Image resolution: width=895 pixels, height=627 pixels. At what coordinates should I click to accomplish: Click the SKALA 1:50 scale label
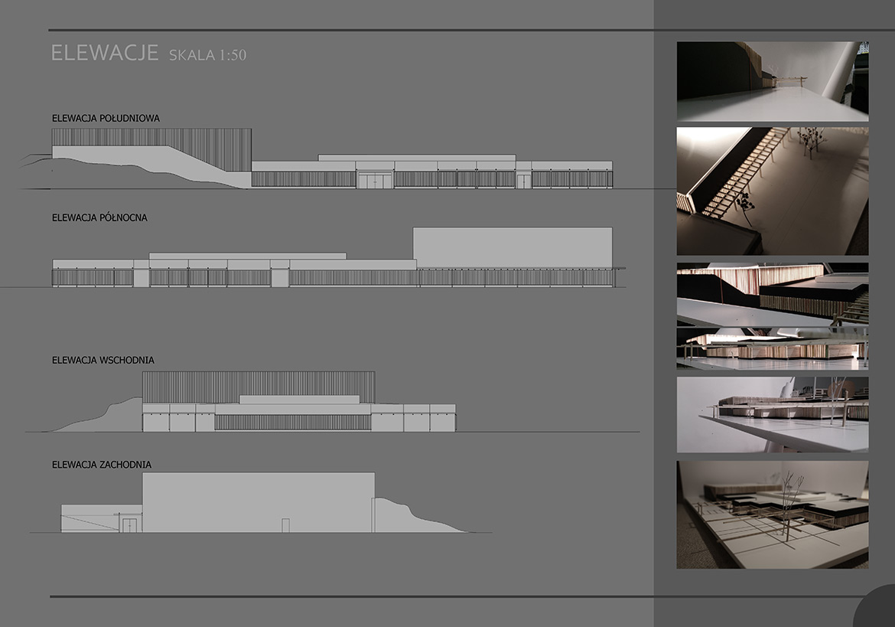pos(208,55)
